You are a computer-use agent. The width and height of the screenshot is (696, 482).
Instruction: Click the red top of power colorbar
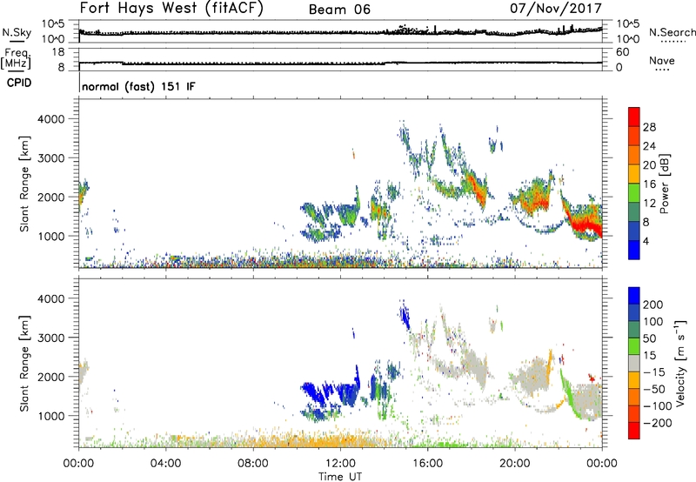pyautogui.click(x=634, y=117)
